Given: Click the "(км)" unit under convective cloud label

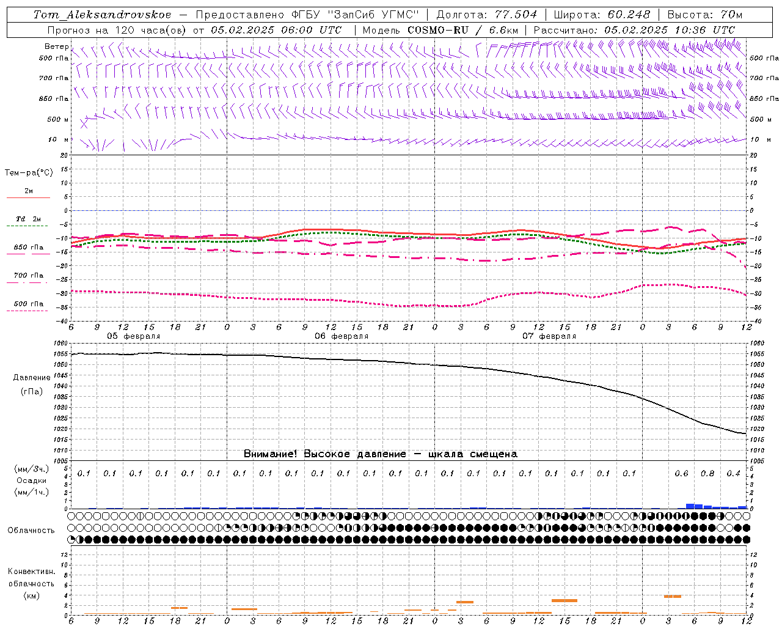Looking at the screenshot, I should click(31, 595).
